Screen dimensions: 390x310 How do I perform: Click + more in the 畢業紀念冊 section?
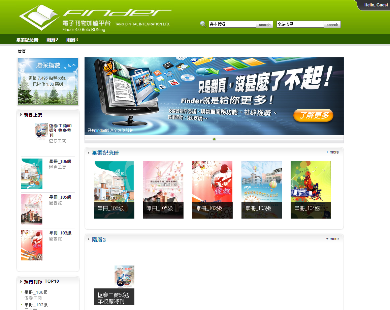(332, 152)
